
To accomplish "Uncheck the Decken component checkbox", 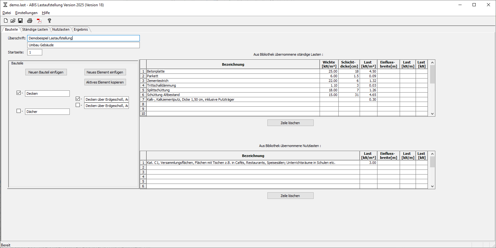I will coord(18,93).
